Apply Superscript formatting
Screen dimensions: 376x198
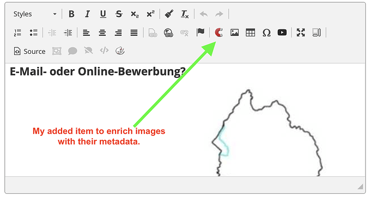(x=150, y=14)
